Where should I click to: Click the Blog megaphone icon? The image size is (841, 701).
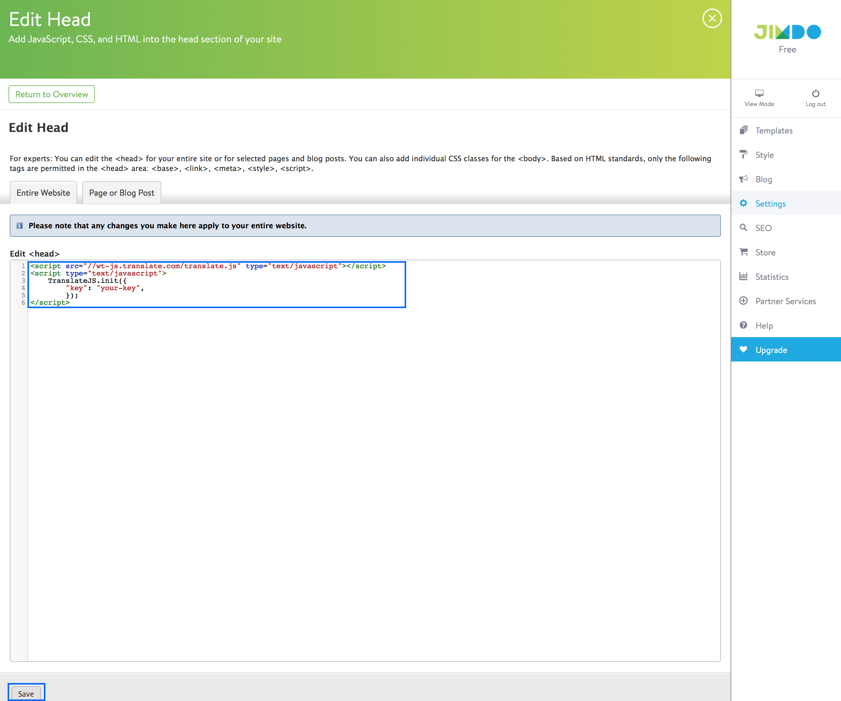(743, 179)
